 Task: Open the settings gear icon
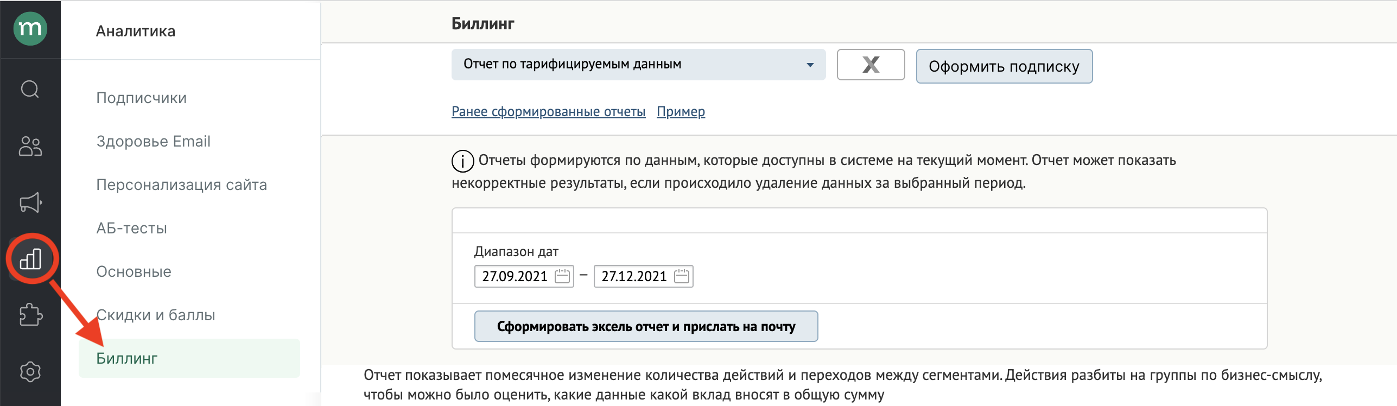pyautogui.click(x=30, y=372)
